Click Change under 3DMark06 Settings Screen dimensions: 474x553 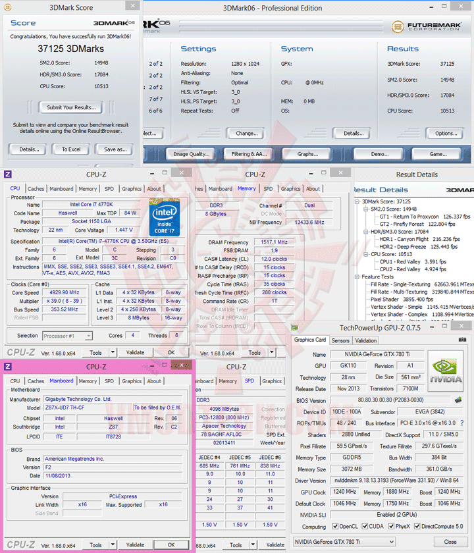246,133
